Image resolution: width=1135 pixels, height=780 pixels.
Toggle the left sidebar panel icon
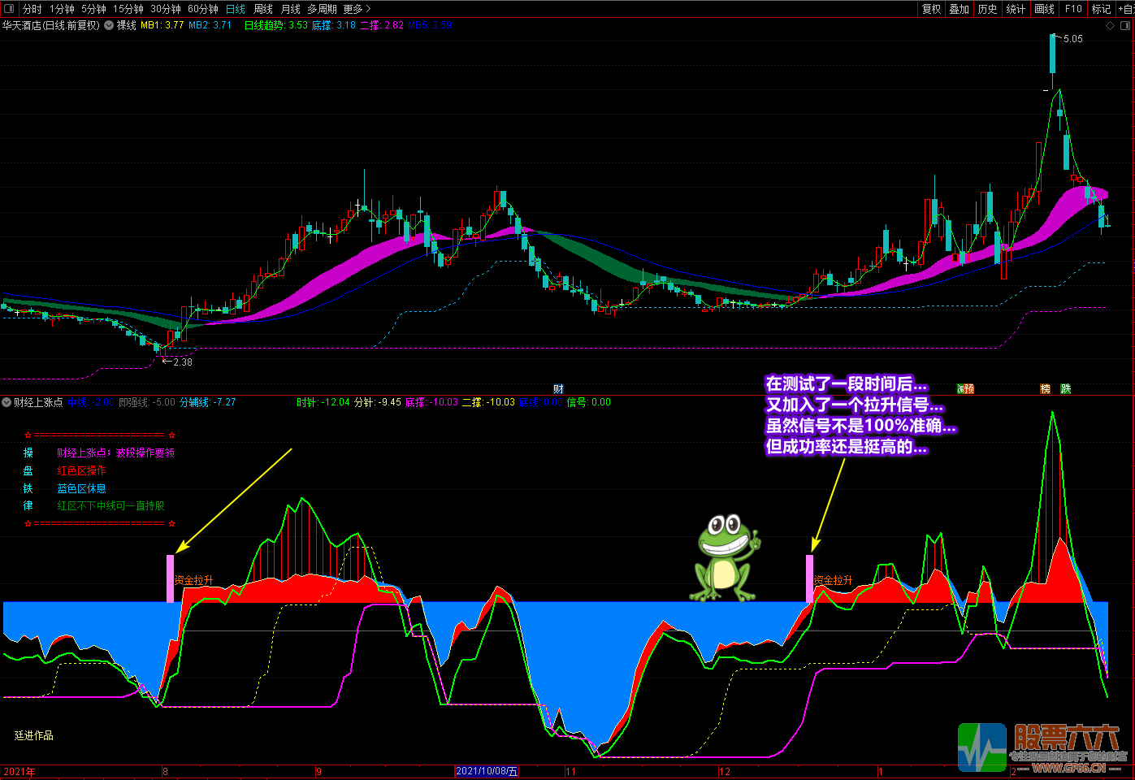click(9, 9)
